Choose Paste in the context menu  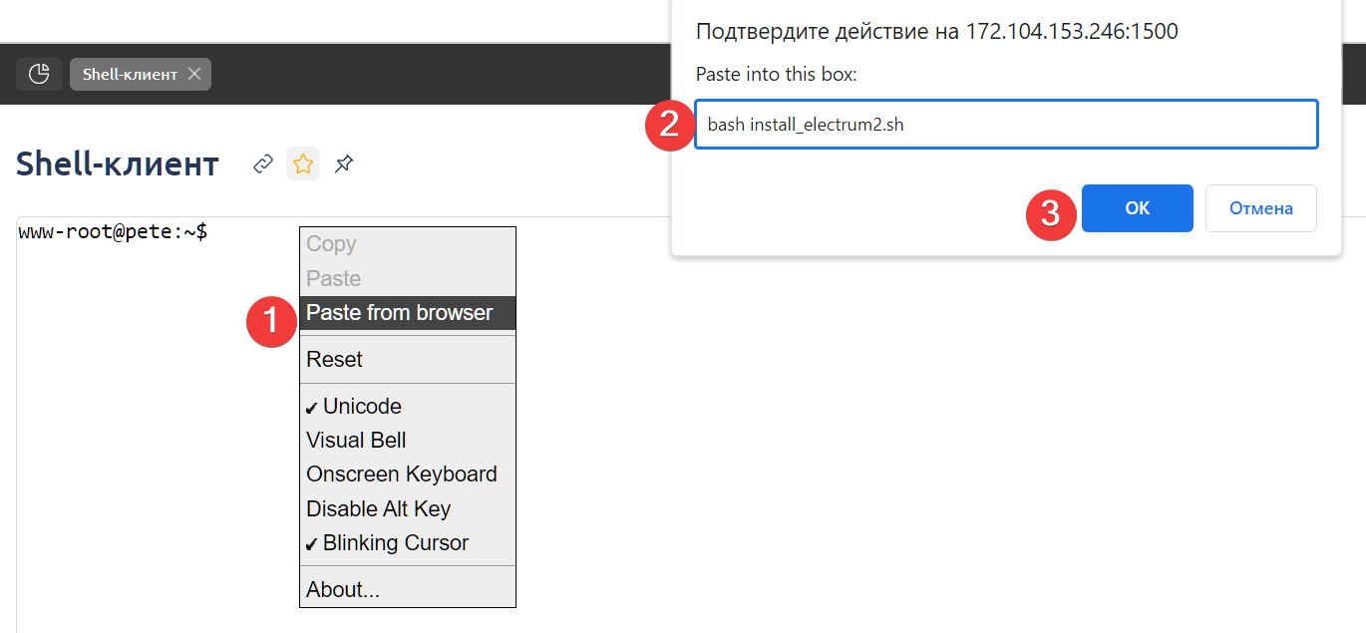point(333,278)
